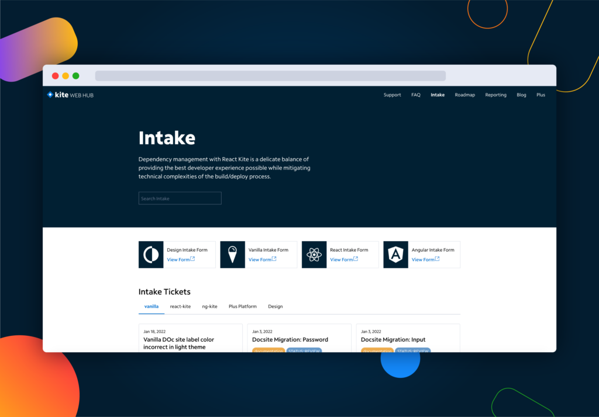
Task: Switch to the ng-kite tab
Action: [210, 307]
